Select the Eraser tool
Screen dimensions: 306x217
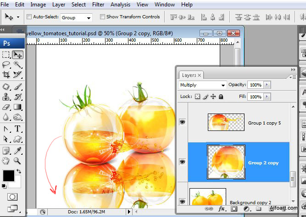point(6,107)
